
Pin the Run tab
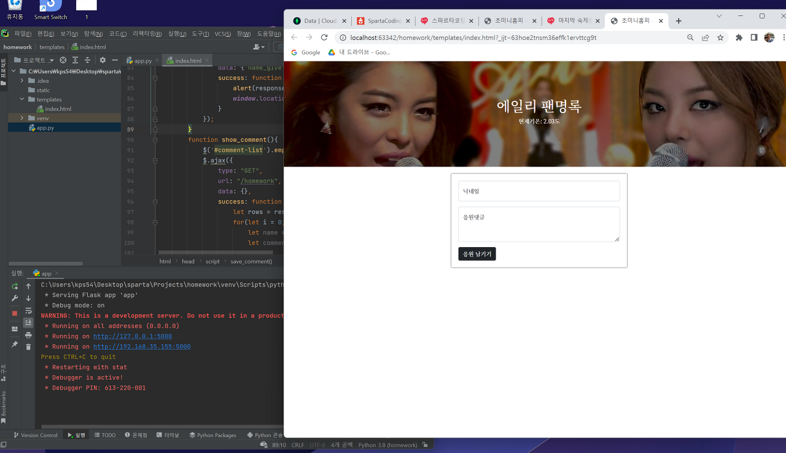click(x=15, y=345)
